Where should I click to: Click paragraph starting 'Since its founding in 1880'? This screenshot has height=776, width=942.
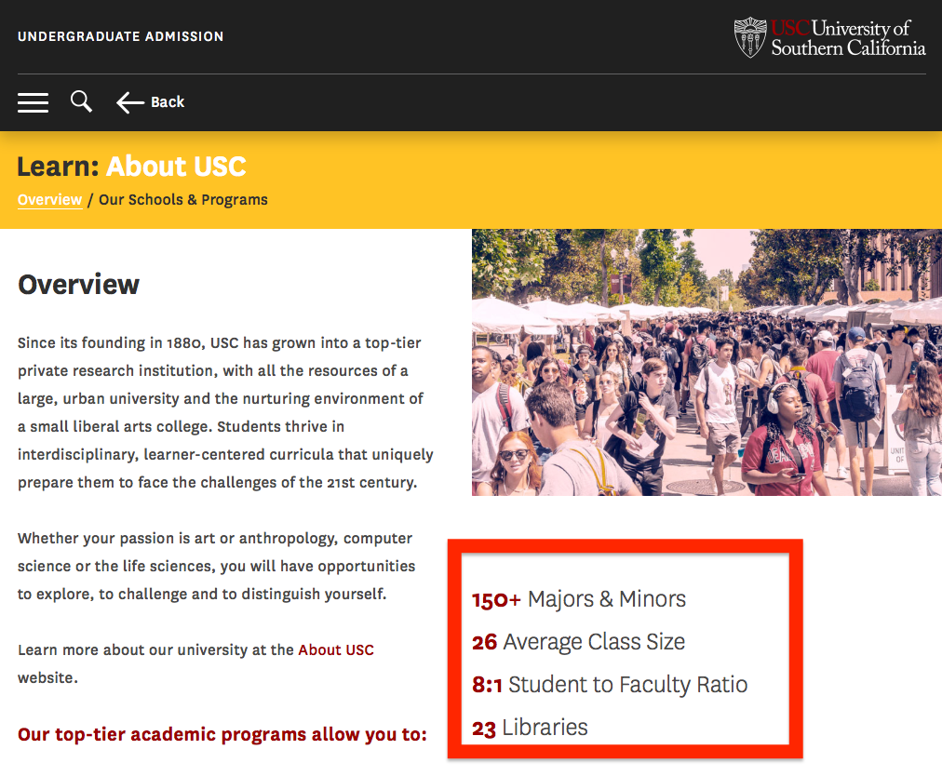tap(225, 412)
